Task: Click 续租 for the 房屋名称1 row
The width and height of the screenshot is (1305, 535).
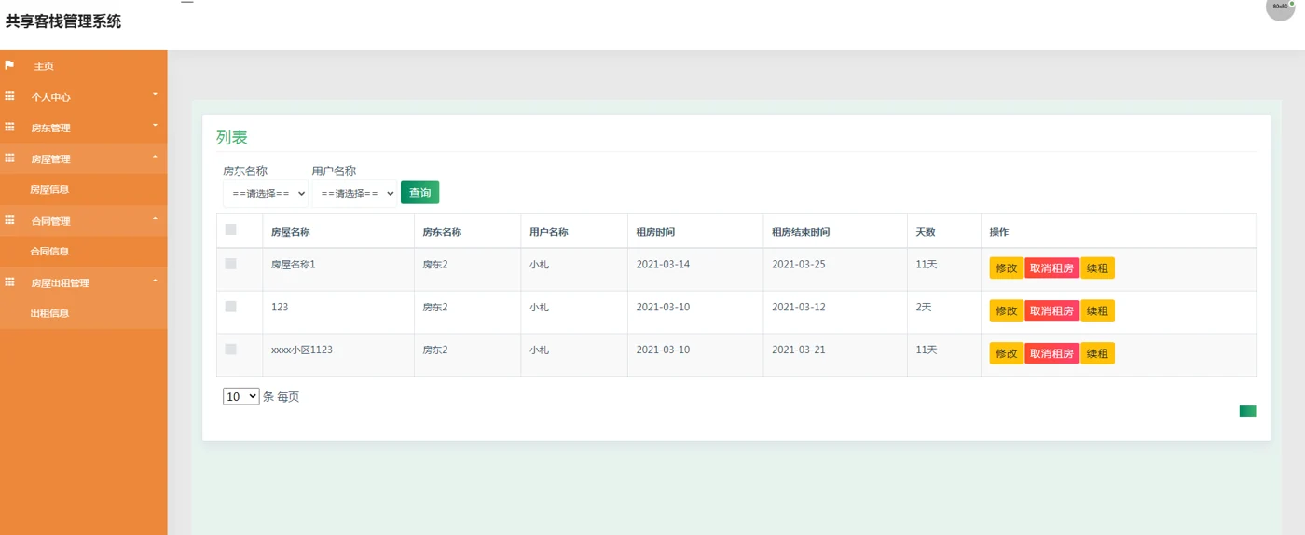Action: click(x=1097, y=267)
